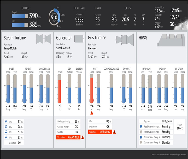Click the Target output bar
The height and width of the screenshot is (159, 188).
20,16
